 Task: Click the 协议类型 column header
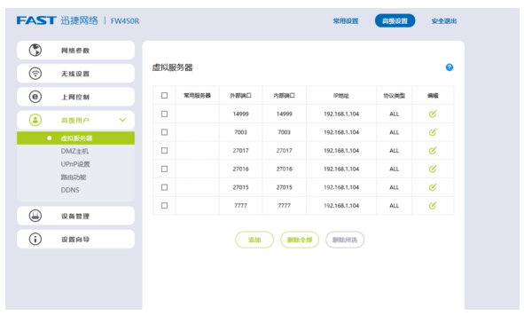(x=394, y=96)
